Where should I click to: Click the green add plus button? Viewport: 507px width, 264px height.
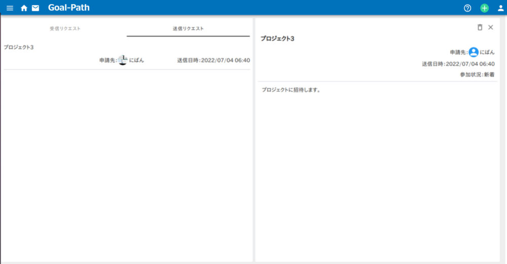(484, 8)
